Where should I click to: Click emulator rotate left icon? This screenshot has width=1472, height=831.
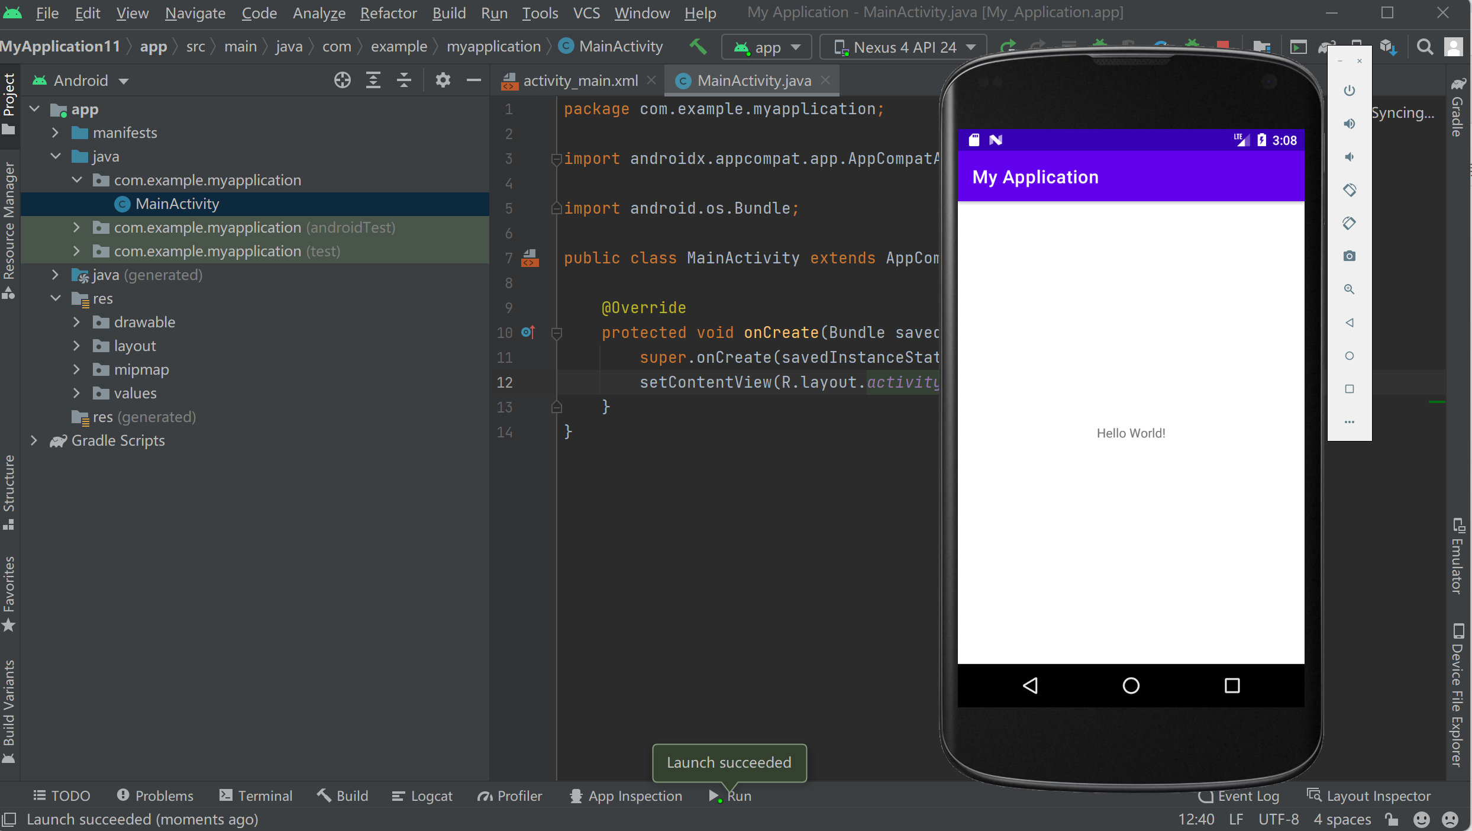coord(1349,189)
